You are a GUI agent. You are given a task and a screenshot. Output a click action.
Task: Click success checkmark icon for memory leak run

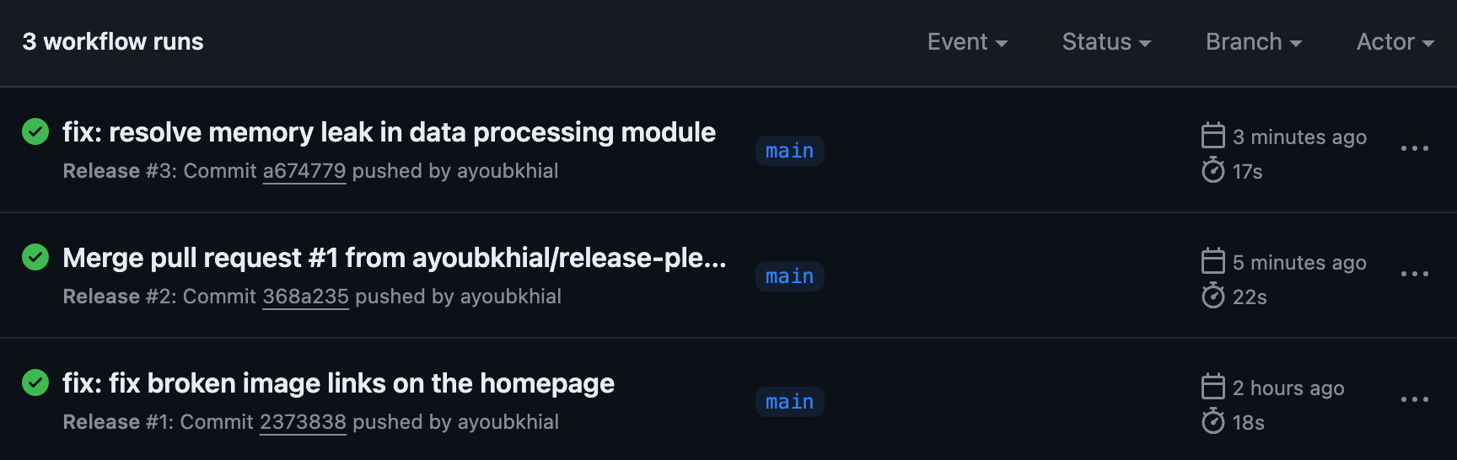point(35,131)
